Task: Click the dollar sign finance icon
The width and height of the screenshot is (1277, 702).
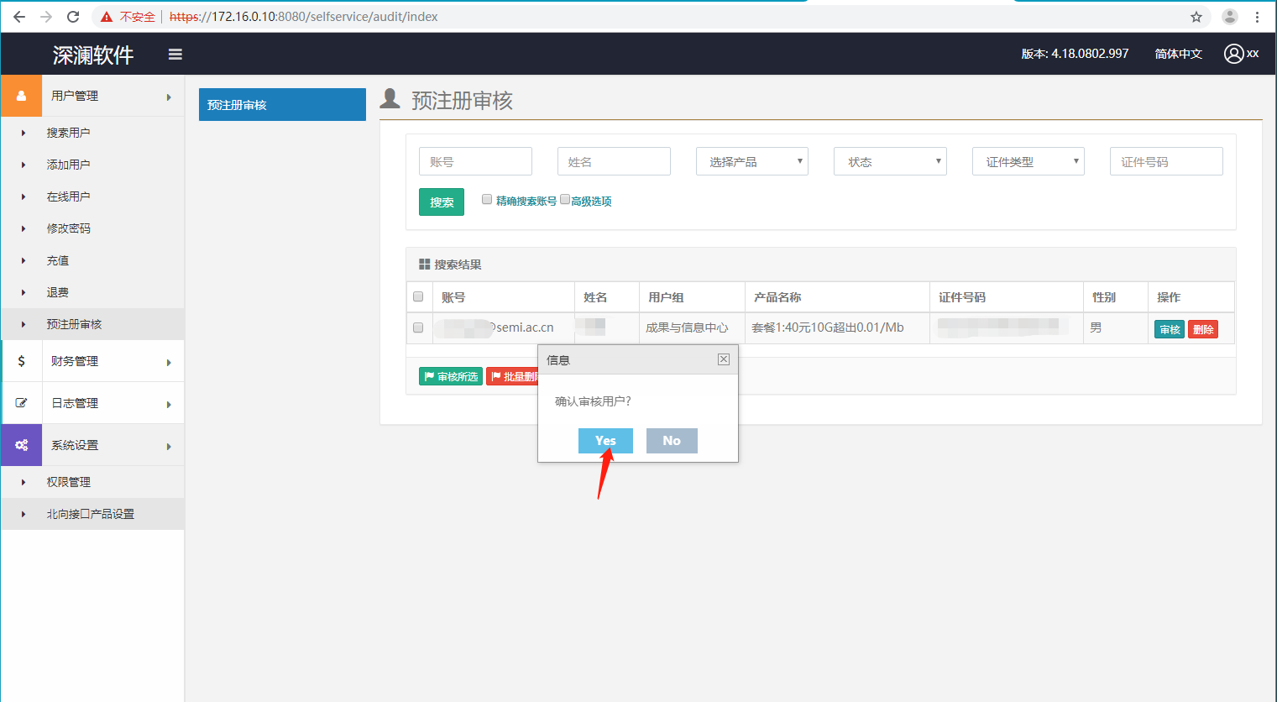Action: point(22,361)
